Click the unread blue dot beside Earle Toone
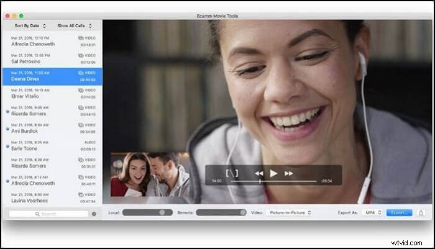This screenshot has height=249, width=435. click(7, 146)
